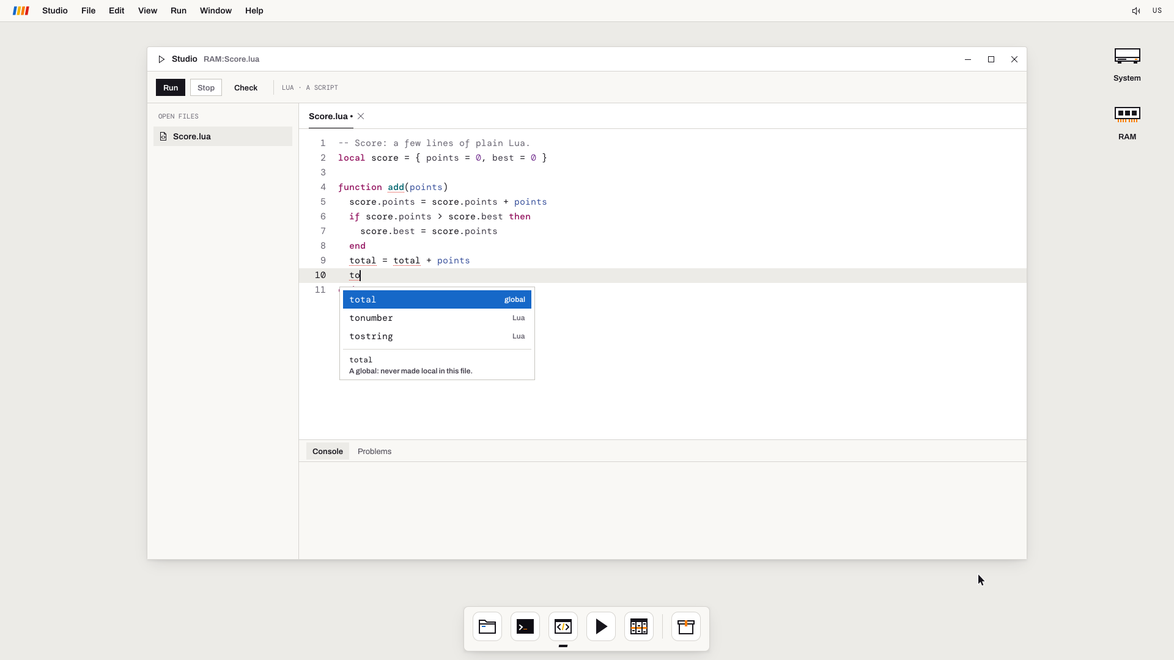Viewport: 1174px width, 660px height.
Task: Open the Help menu
Action: pos(254,11)
